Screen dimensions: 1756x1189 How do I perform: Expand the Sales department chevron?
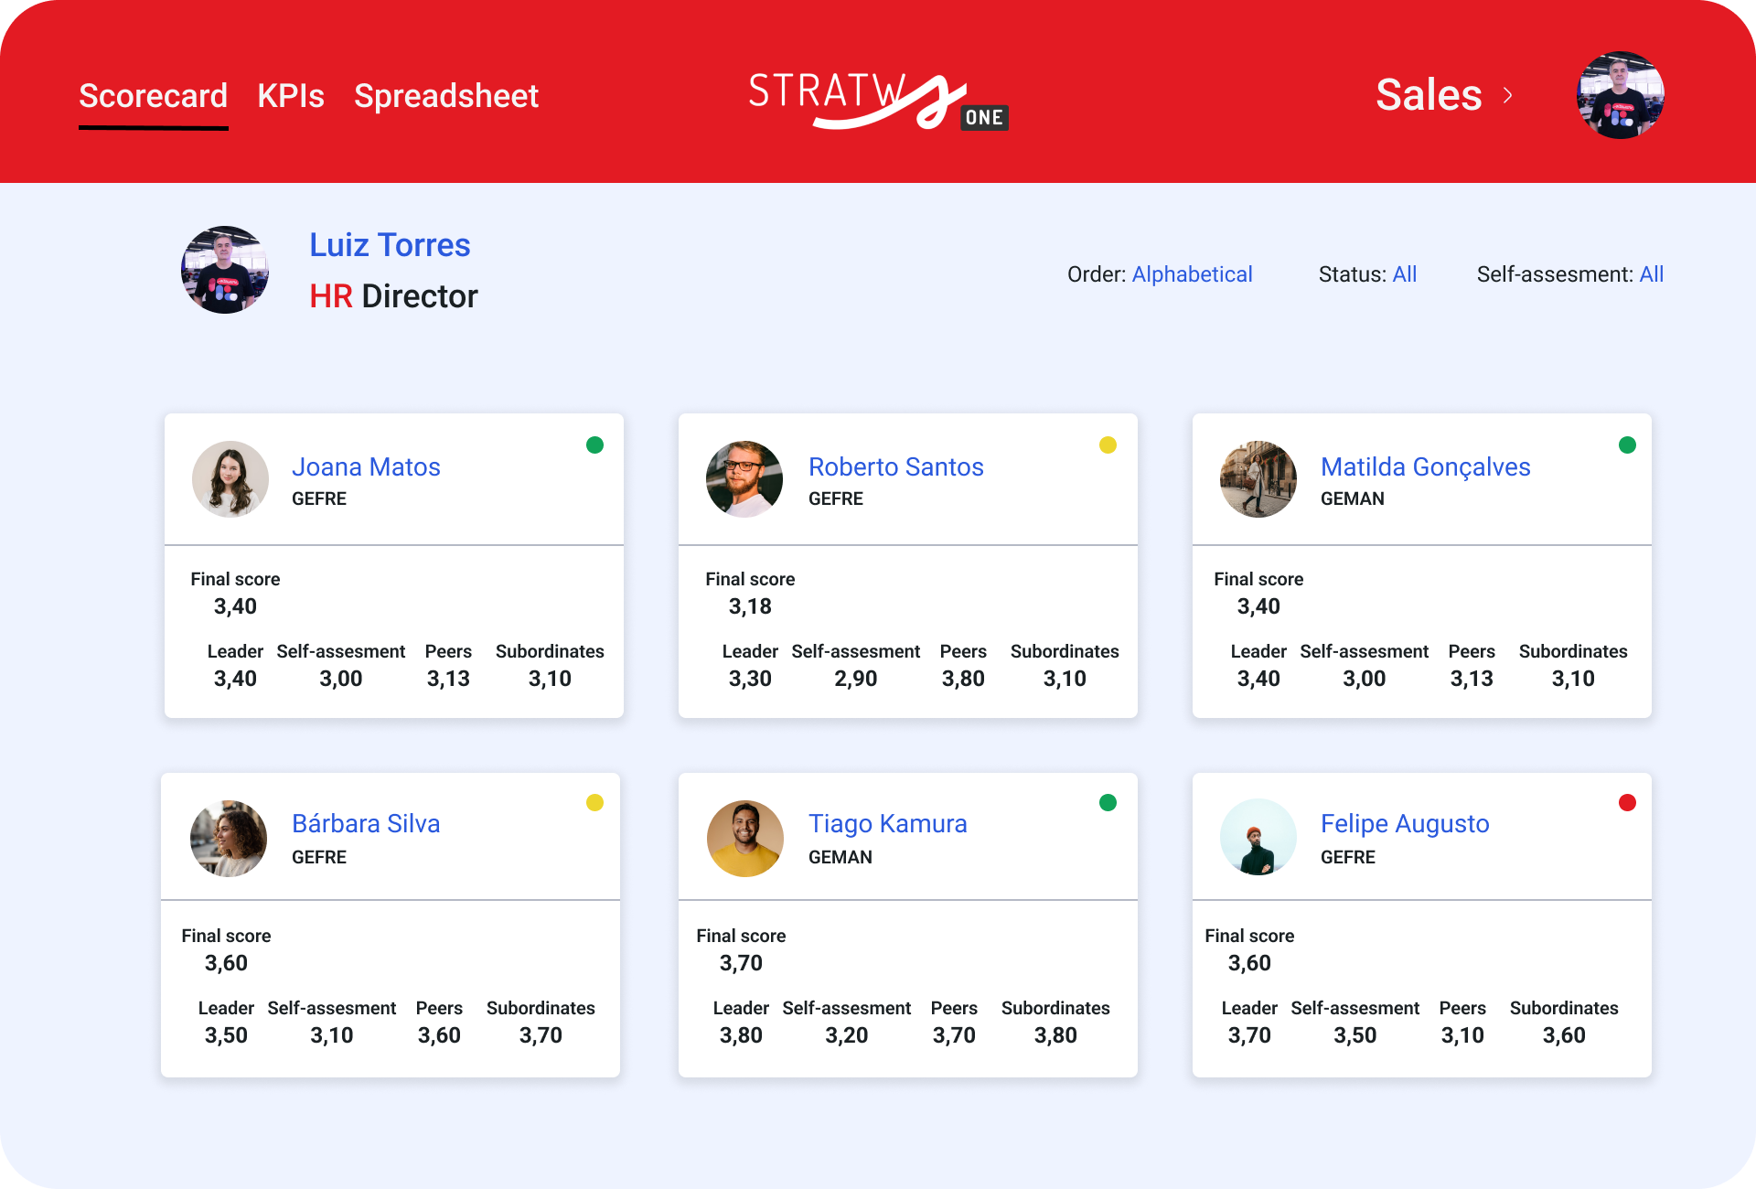tap(1507, 95)
